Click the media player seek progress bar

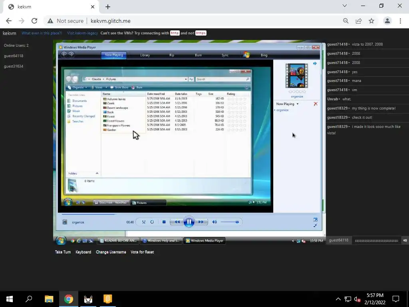(x=166, y=214)
